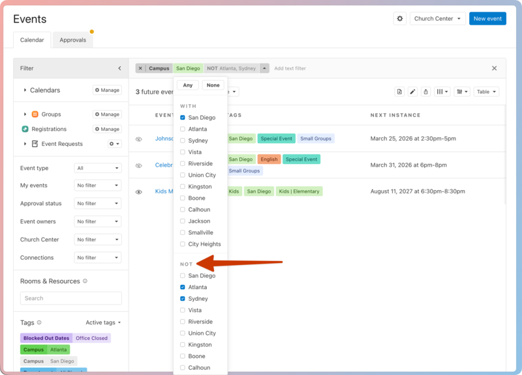Click the New event button
522x375 pixels.
pos(487,19)
